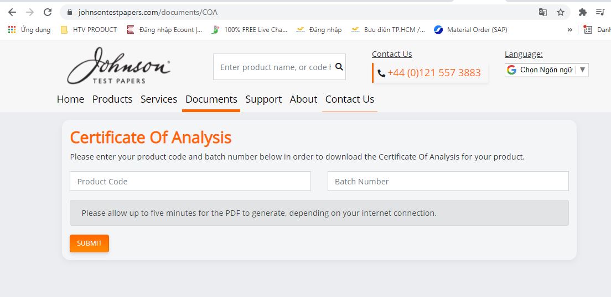Go to the Support menu item
The height and width of the screenshot is (297, 611).
263,99
